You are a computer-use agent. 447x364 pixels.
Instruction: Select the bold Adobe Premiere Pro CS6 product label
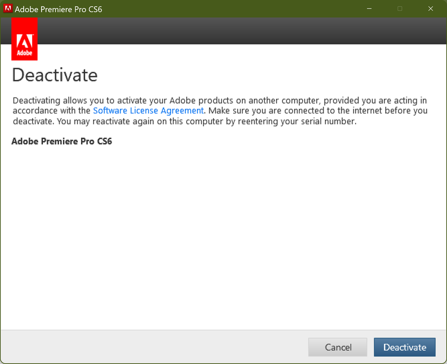[x=62, y=142]
